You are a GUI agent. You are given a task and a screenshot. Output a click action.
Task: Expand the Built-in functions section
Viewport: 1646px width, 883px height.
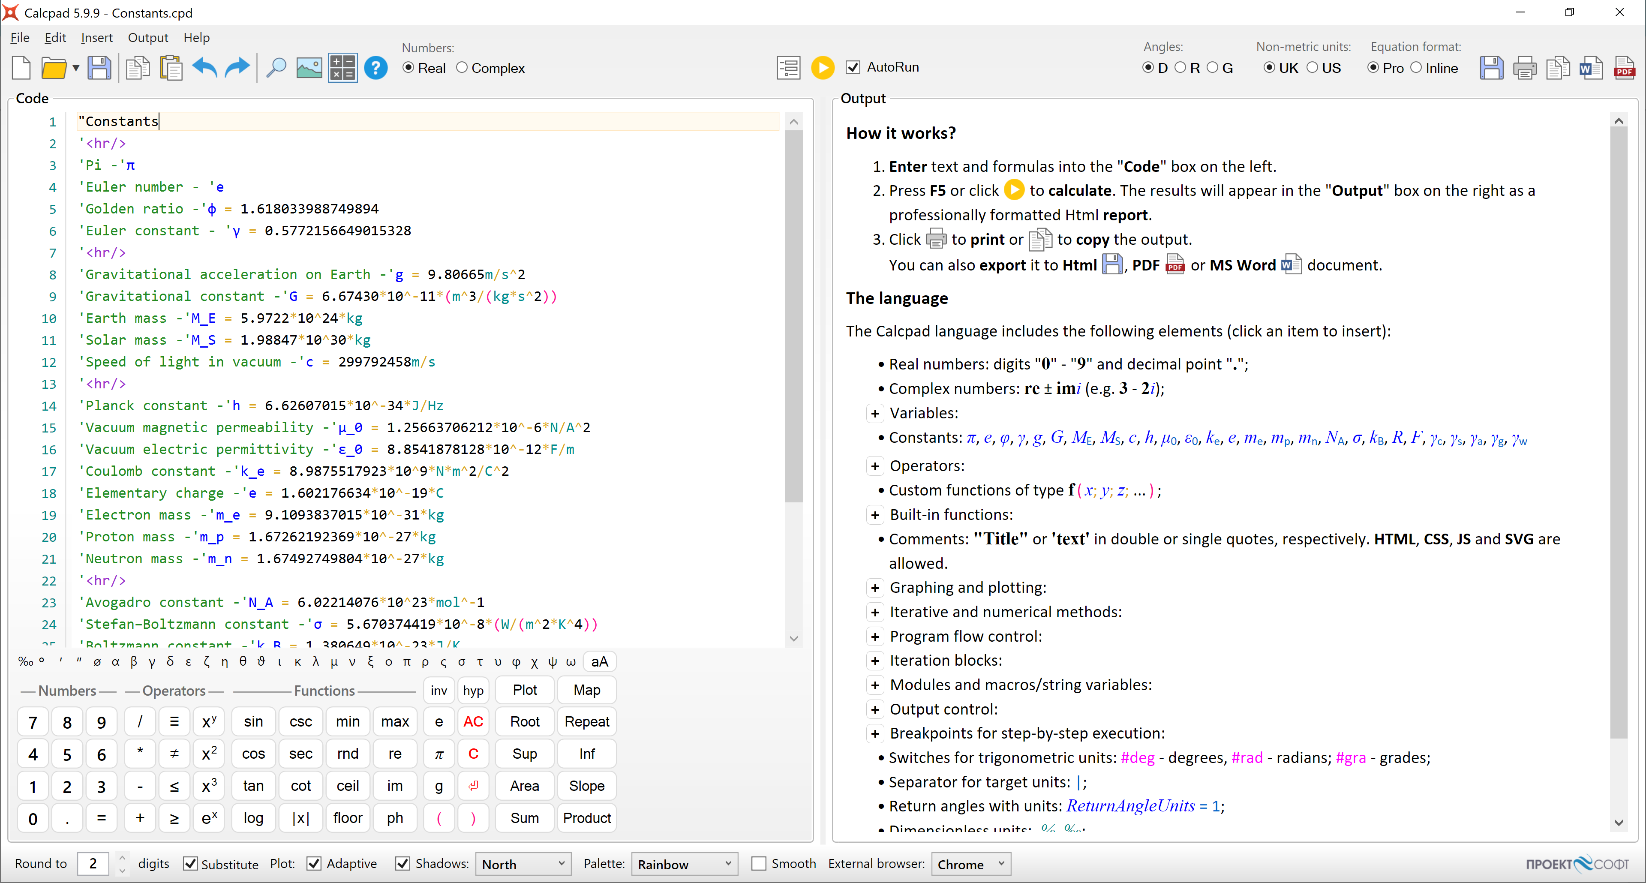click(x=875, y=514)
